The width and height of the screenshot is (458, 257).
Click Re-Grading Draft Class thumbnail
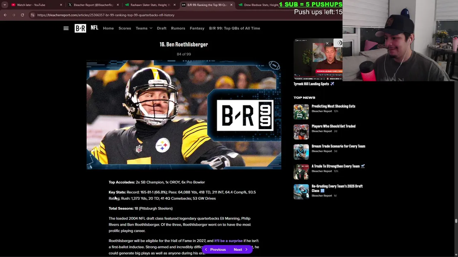tap(301, 192)
